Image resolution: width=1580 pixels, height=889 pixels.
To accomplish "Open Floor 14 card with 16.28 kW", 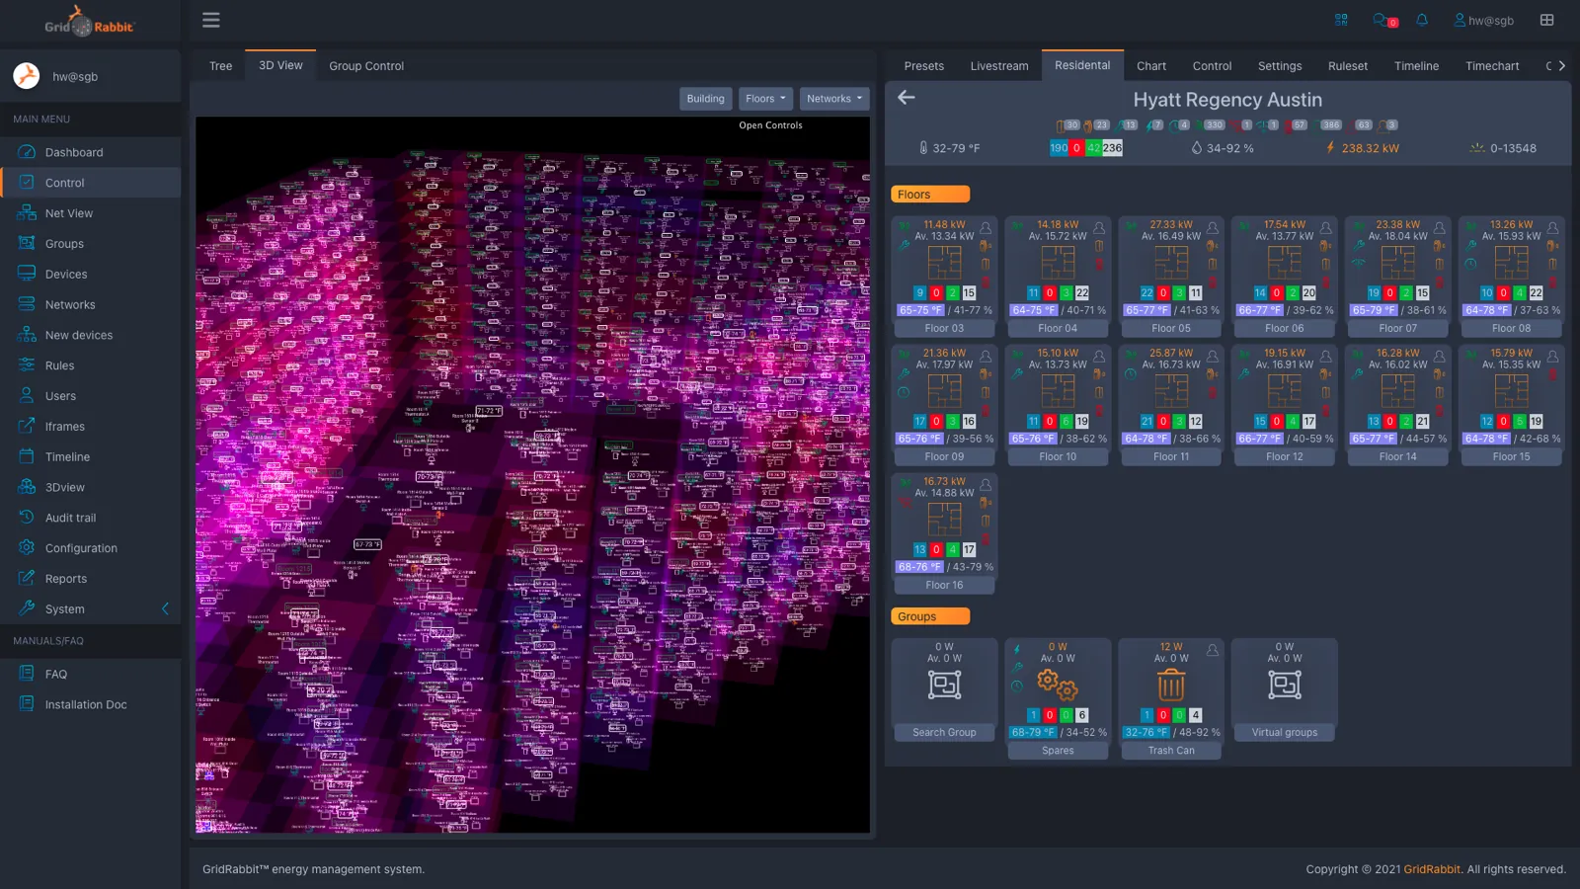I will [1397, 405].
